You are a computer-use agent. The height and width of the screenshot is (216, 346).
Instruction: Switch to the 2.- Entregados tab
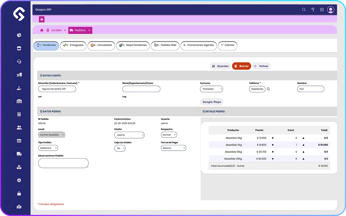pos(73,45)
